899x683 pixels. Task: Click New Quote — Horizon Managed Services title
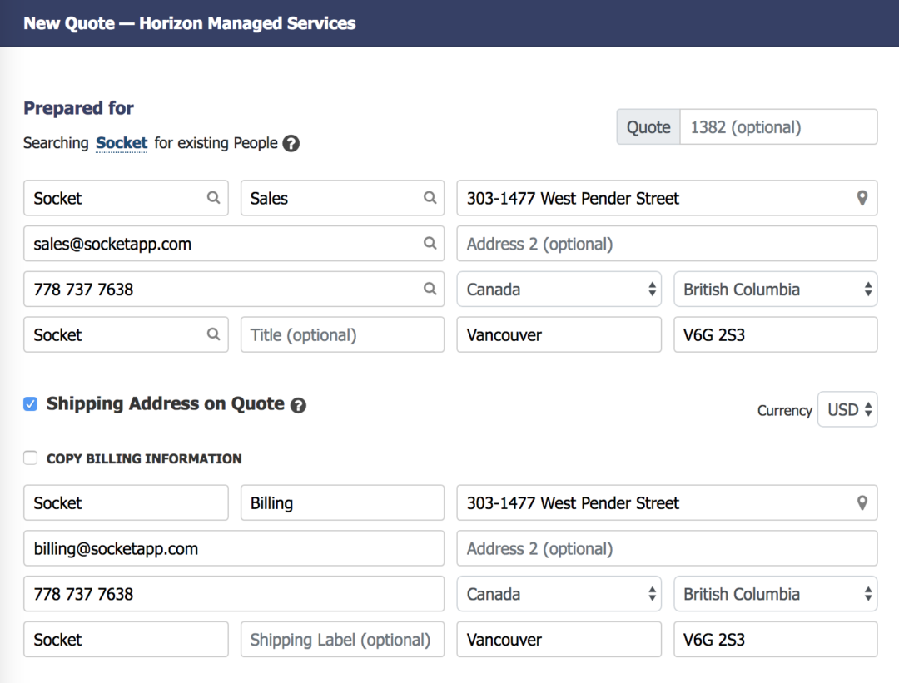pyautogui.click(x=190, y=23)
